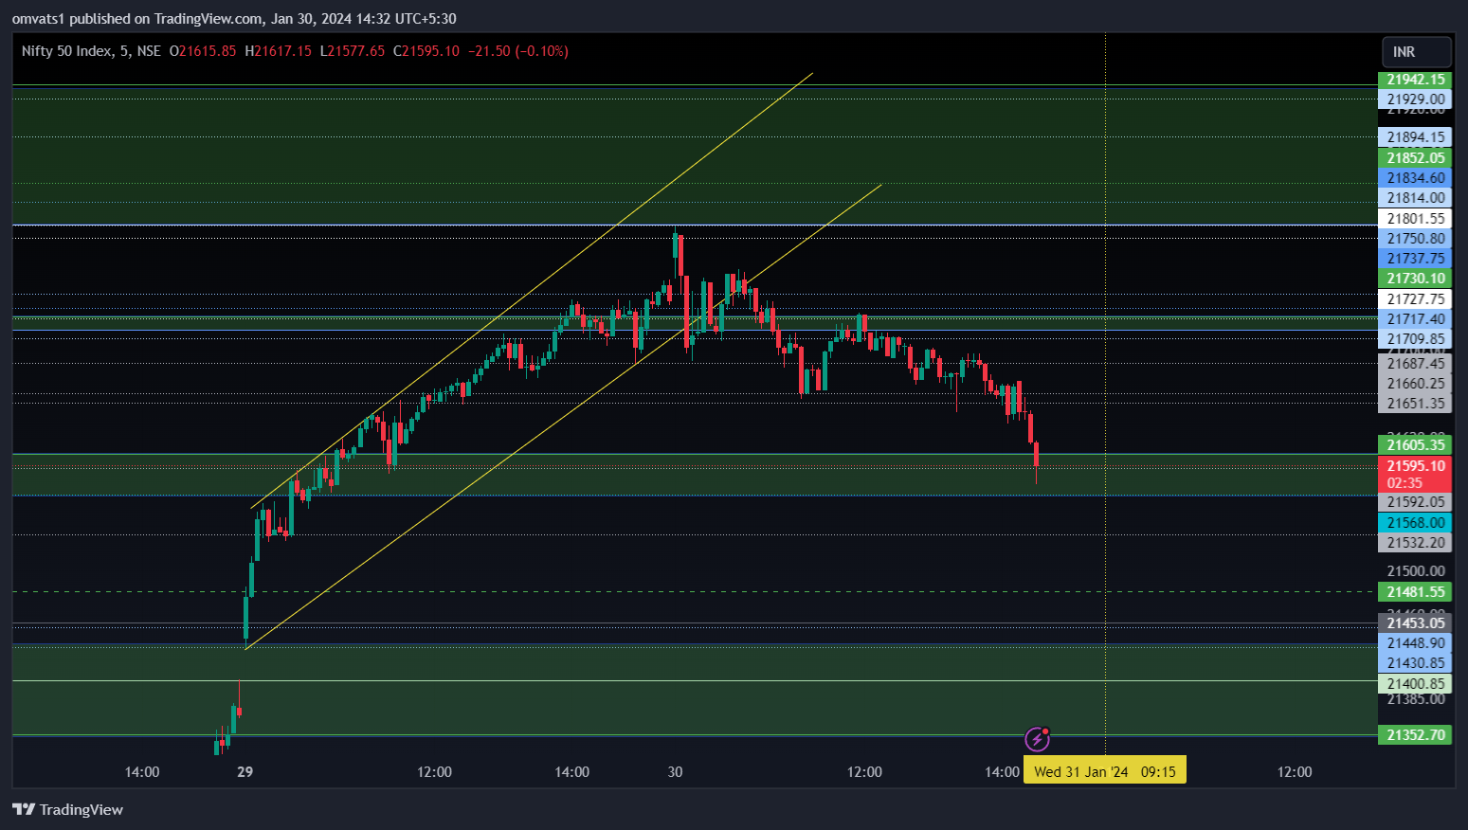Select the green 21605.35 price label
Image resolution: width=1468 pixels, height=830 pixels.
click(x=1414, y=445)
